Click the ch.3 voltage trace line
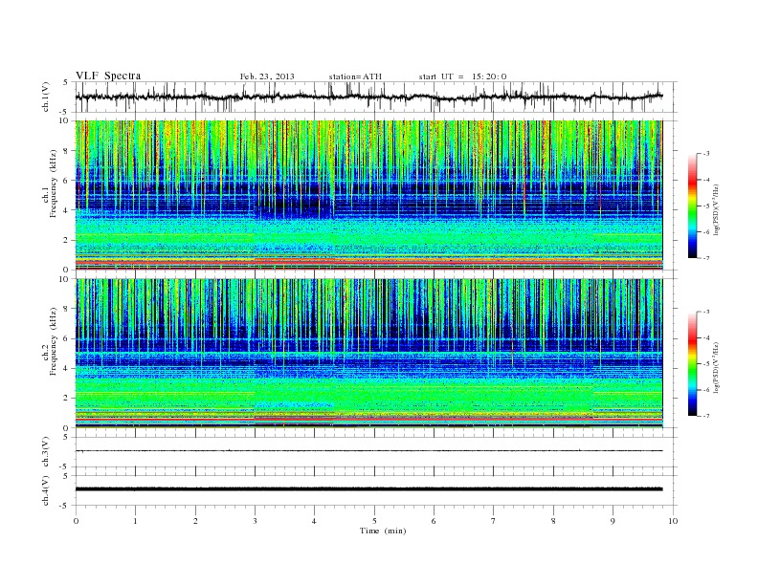The height and width of the screenshot is (585, 758). [x=368, y=451]
